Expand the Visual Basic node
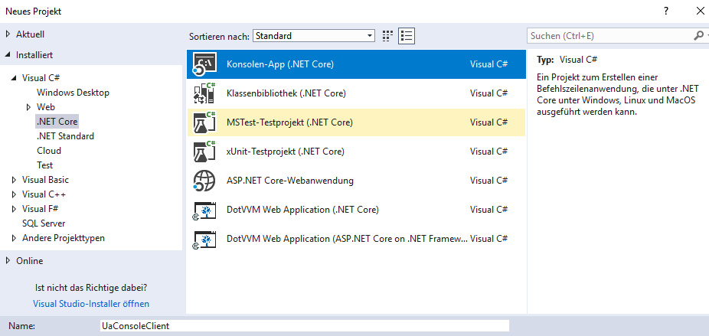Image resolution: width=709 pixels, height=336 pixels. (15, 180)
